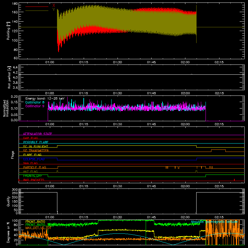Click the '3.6' Roll period axis value
Image resolution: width=248 pixels, height=248 pixels.
coord(15,87)
